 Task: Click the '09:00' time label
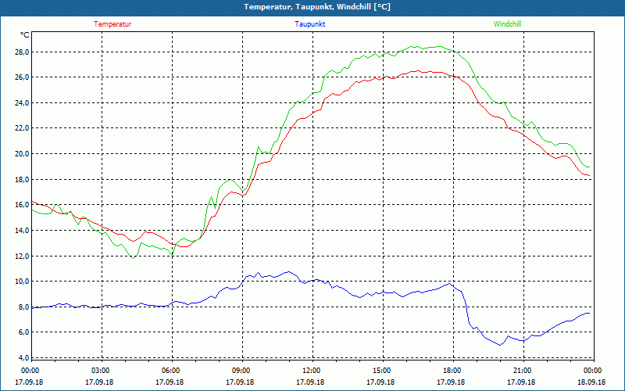(240, 371)
